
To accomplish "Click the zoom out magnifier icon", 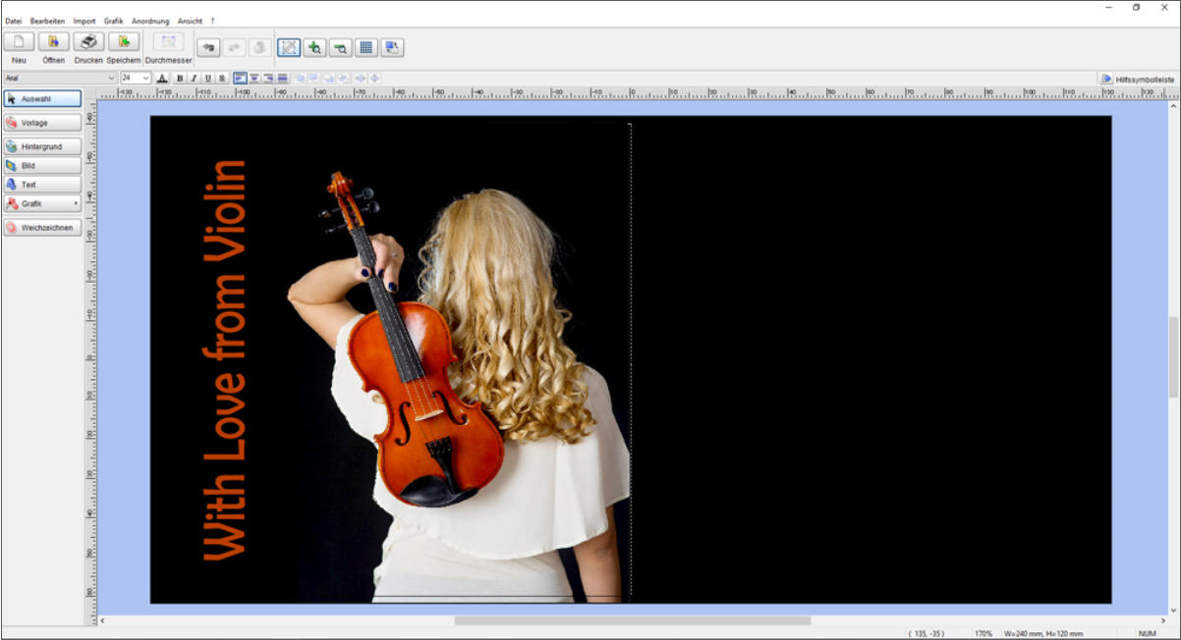I will click(x=340, y=47).
